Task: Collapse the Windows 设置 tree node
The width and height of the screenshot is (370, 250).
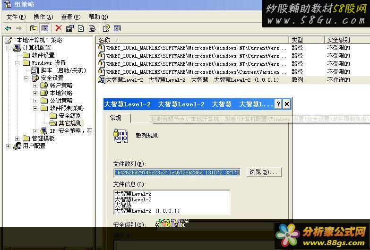Action: [17, 63]
